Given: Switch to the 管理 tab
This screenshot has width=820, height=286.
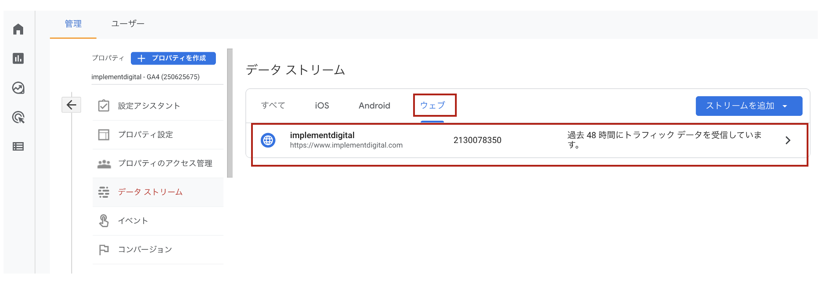Looking at the screenshot, I should coord(73,24).
